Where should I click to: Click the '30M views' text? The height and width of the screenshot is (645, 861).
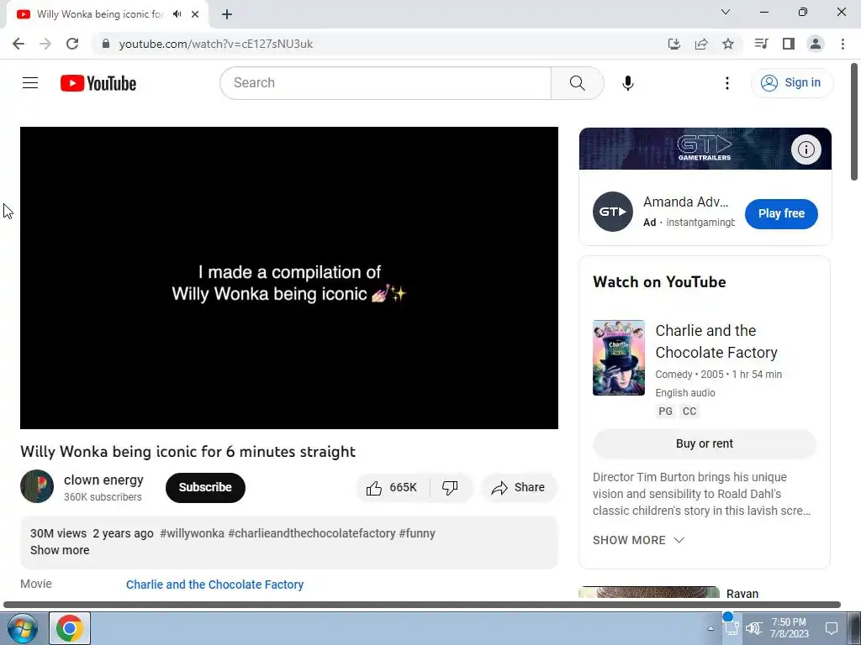click(x=58, y=533)
